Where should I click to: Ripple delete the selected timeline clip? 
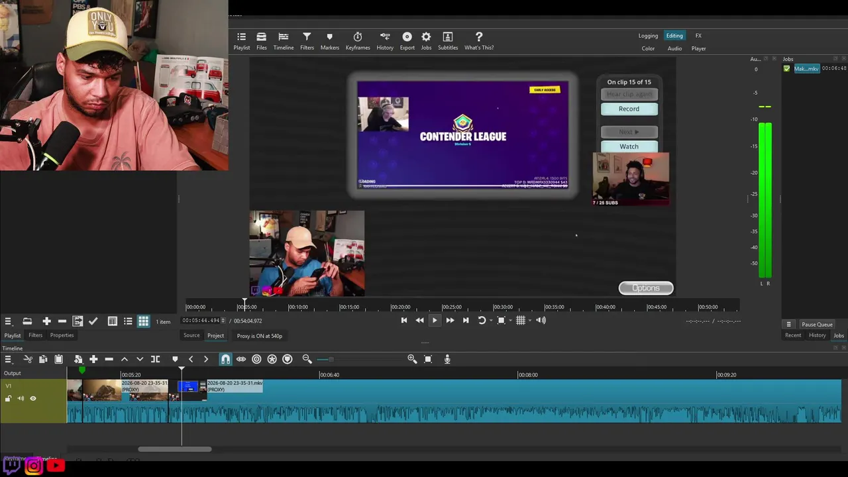click(109, 359)
